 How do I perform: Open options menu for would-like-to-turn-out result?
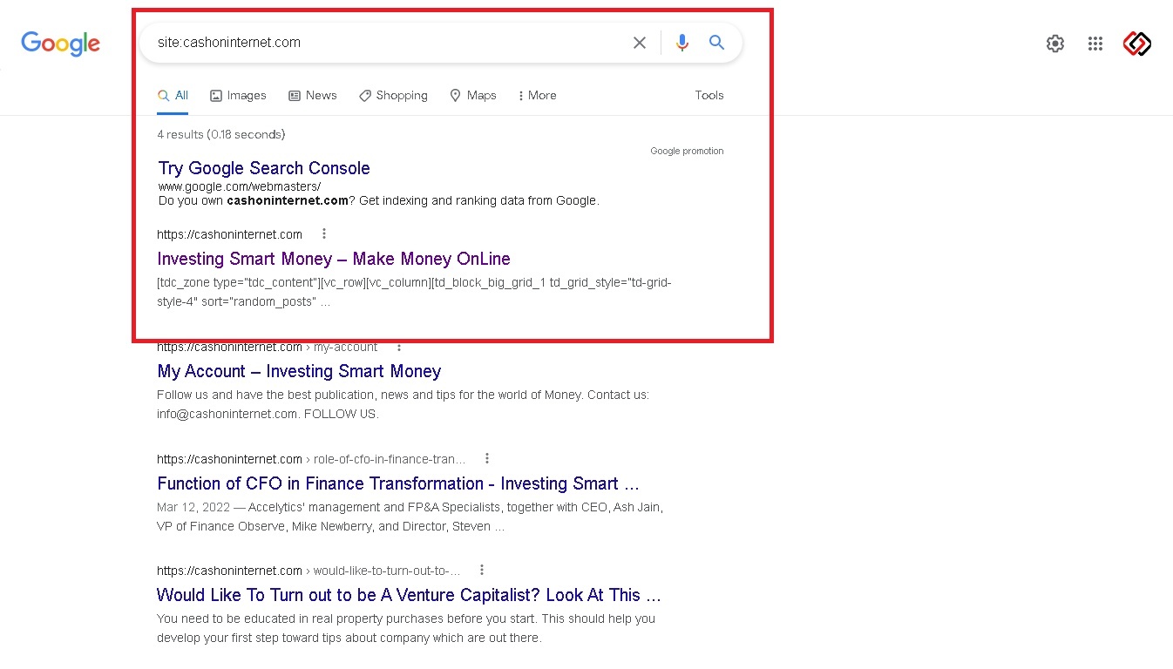[x=482, y=571]
